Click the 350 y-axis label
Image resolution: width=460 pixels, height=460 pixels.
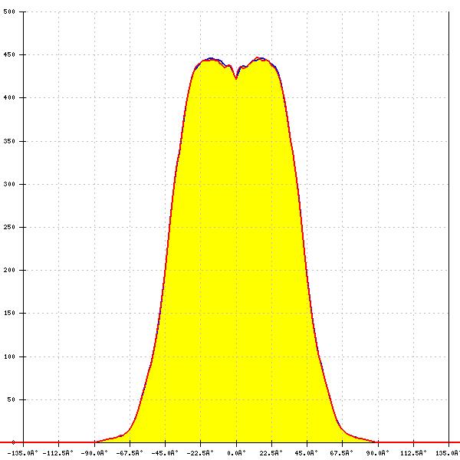point(9,141)
